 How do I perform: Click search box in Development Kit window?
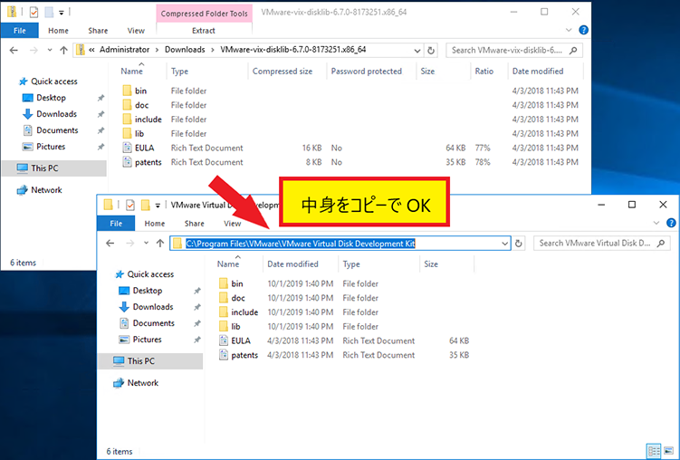601,244
